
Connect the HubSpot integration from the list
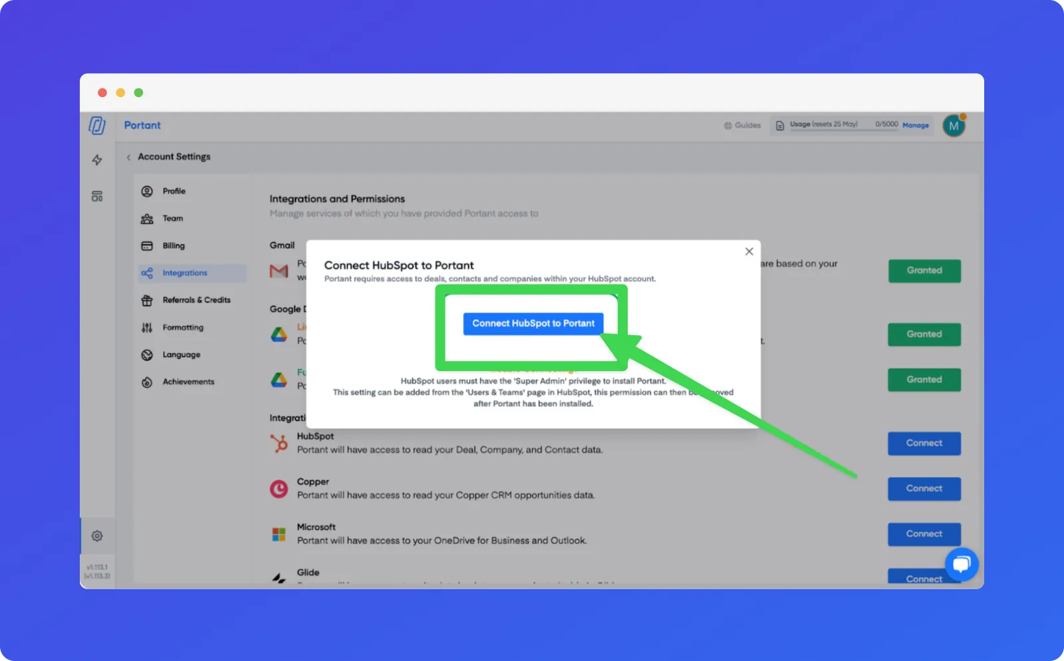pos(924,444)
